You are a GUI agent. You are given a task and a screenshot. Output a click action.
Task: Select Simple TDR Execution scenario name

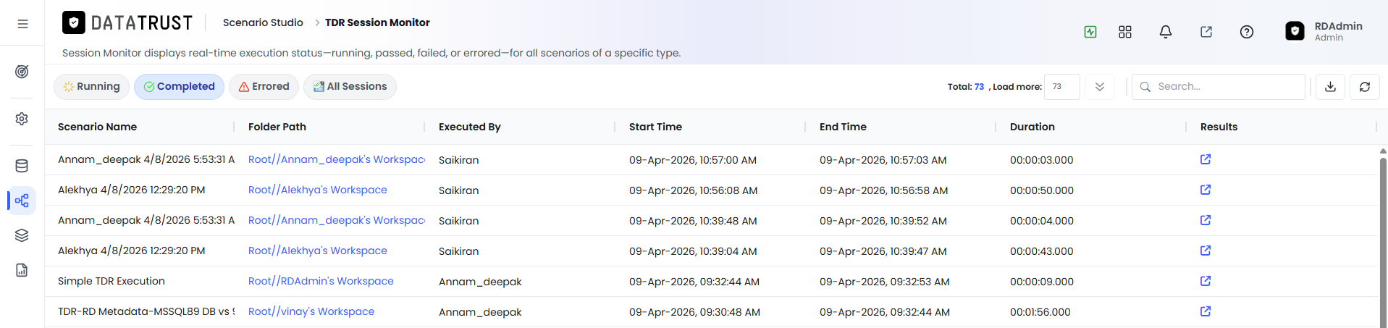point(112,281)
